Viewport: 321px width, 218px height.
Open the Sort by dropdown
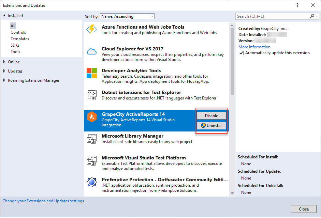point(151,16)
